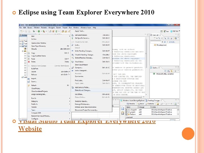Click the Copy icon in context menu
Image resolution: width=204 pixels, height=153 pixels.
pos(29,53)
